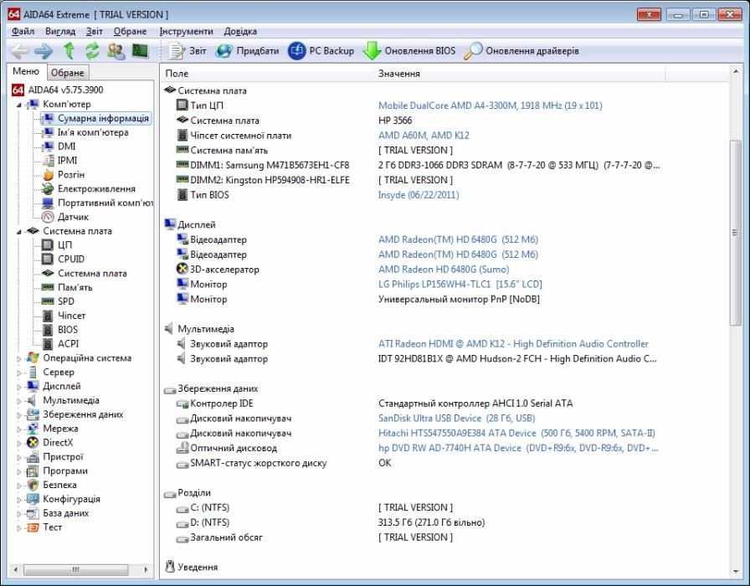Open the Hitachi HTS547550A9E384 ATA Device link

click(x=516, y=433)
